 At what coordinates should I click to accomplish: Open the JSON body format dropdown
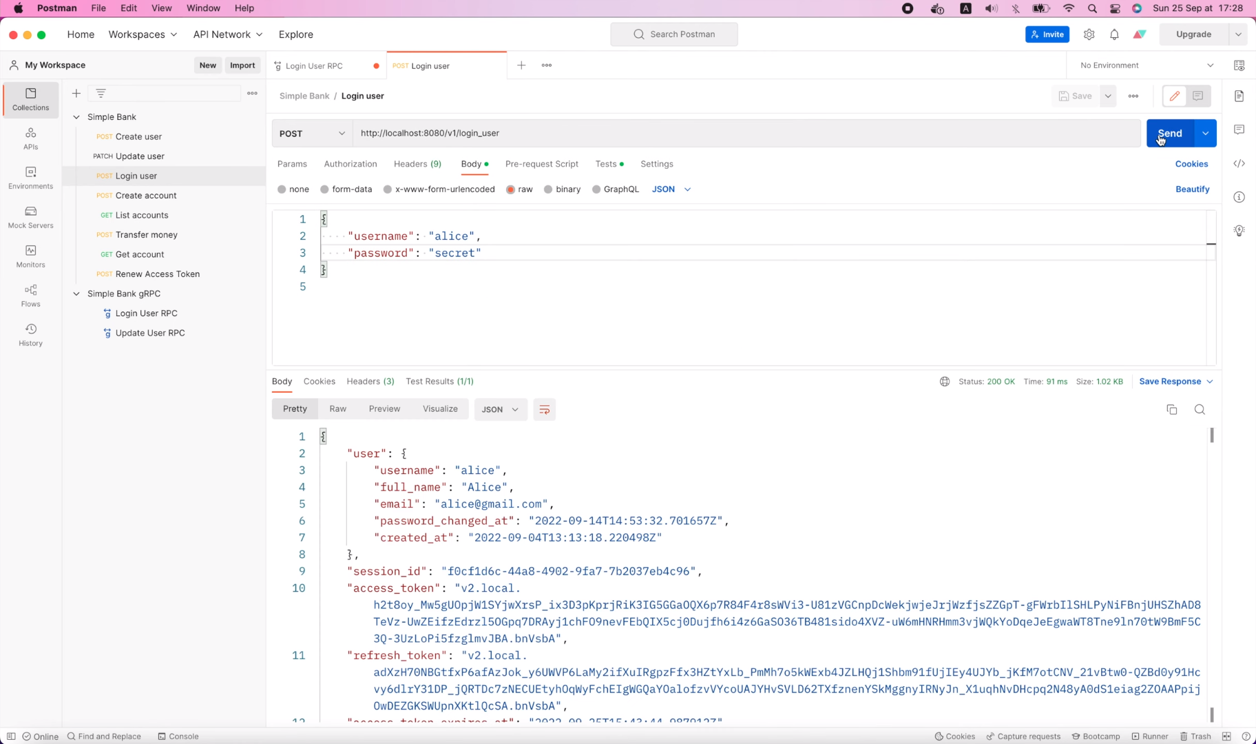[671, 189]
